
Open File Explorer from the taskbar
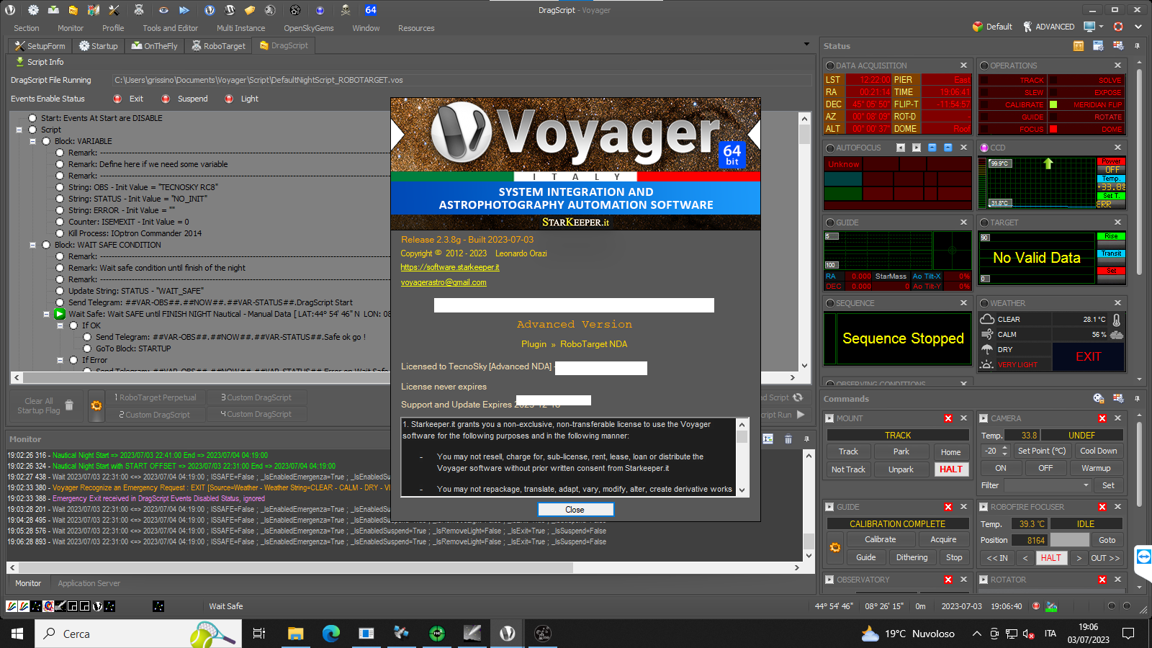pos(295,634)
